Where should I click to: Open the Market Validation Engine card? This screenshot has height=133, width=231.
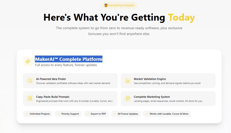tap(168, 81)
